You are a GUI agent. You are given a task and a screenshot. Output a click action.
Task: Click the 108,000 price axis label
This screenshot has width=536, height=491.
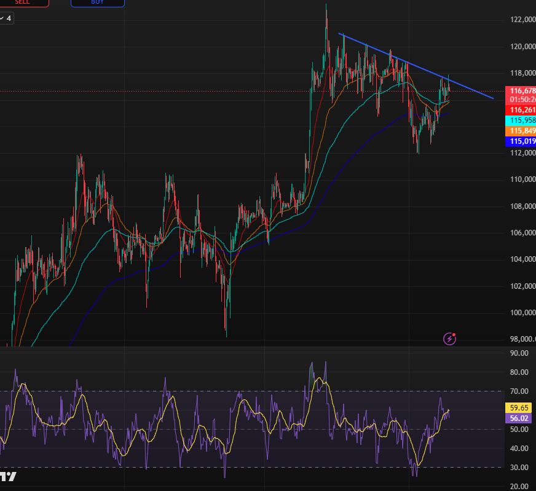coord(522,206)
